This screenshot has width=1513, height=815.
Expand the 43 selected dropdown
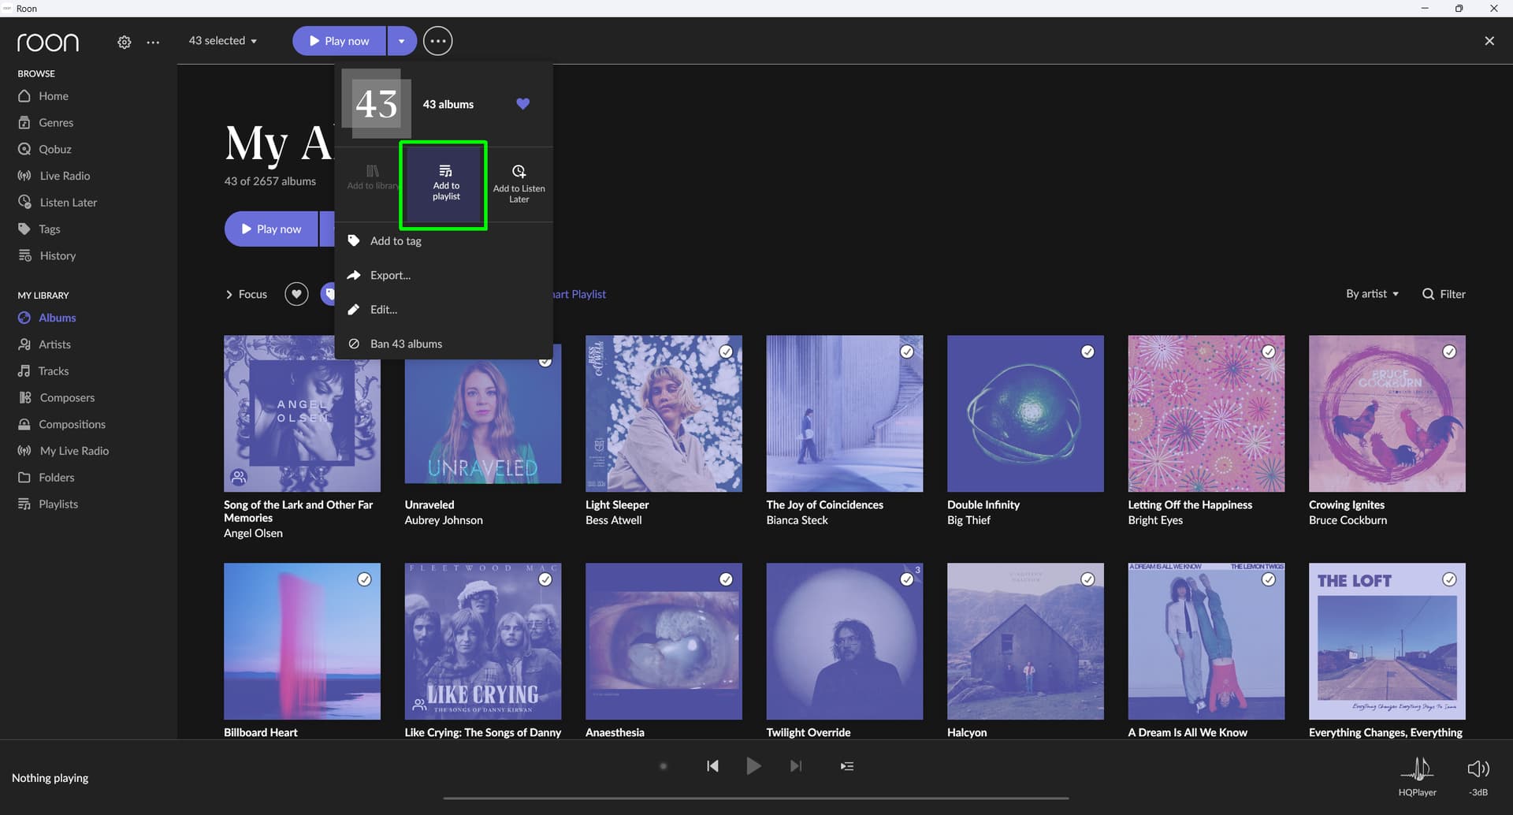223,41
